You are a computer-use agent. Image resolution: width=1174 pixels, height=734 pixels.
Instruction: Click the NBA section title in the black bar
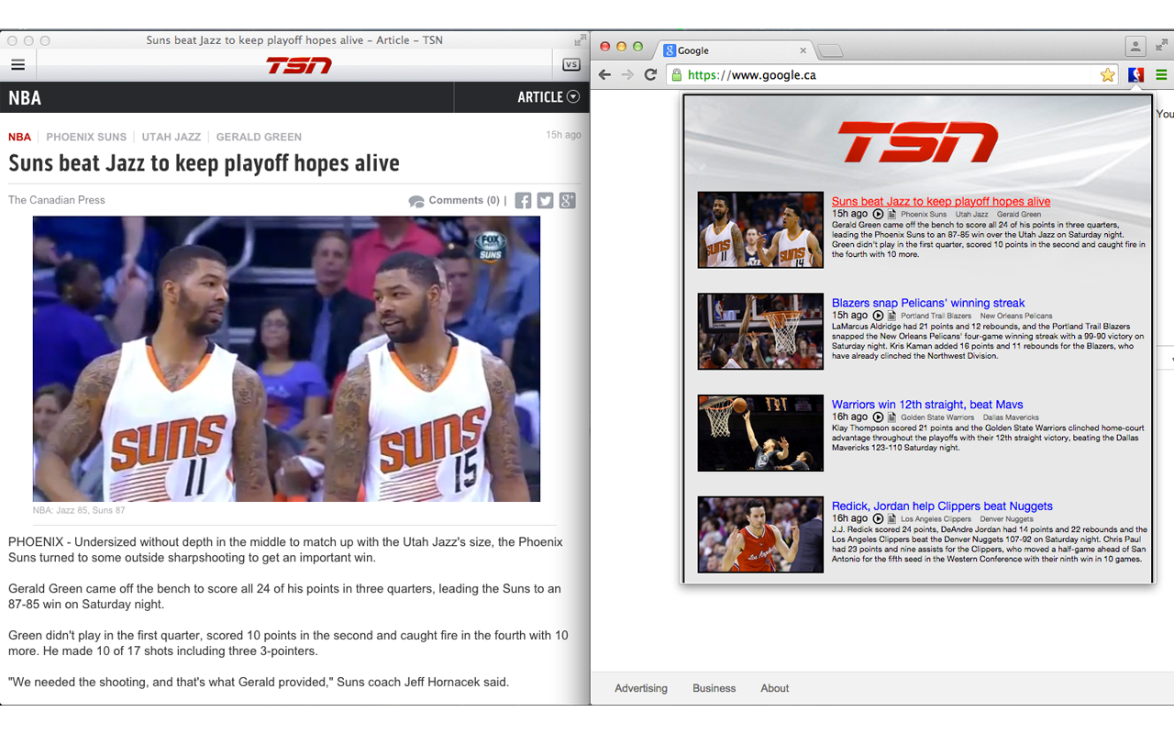[25, 98]
